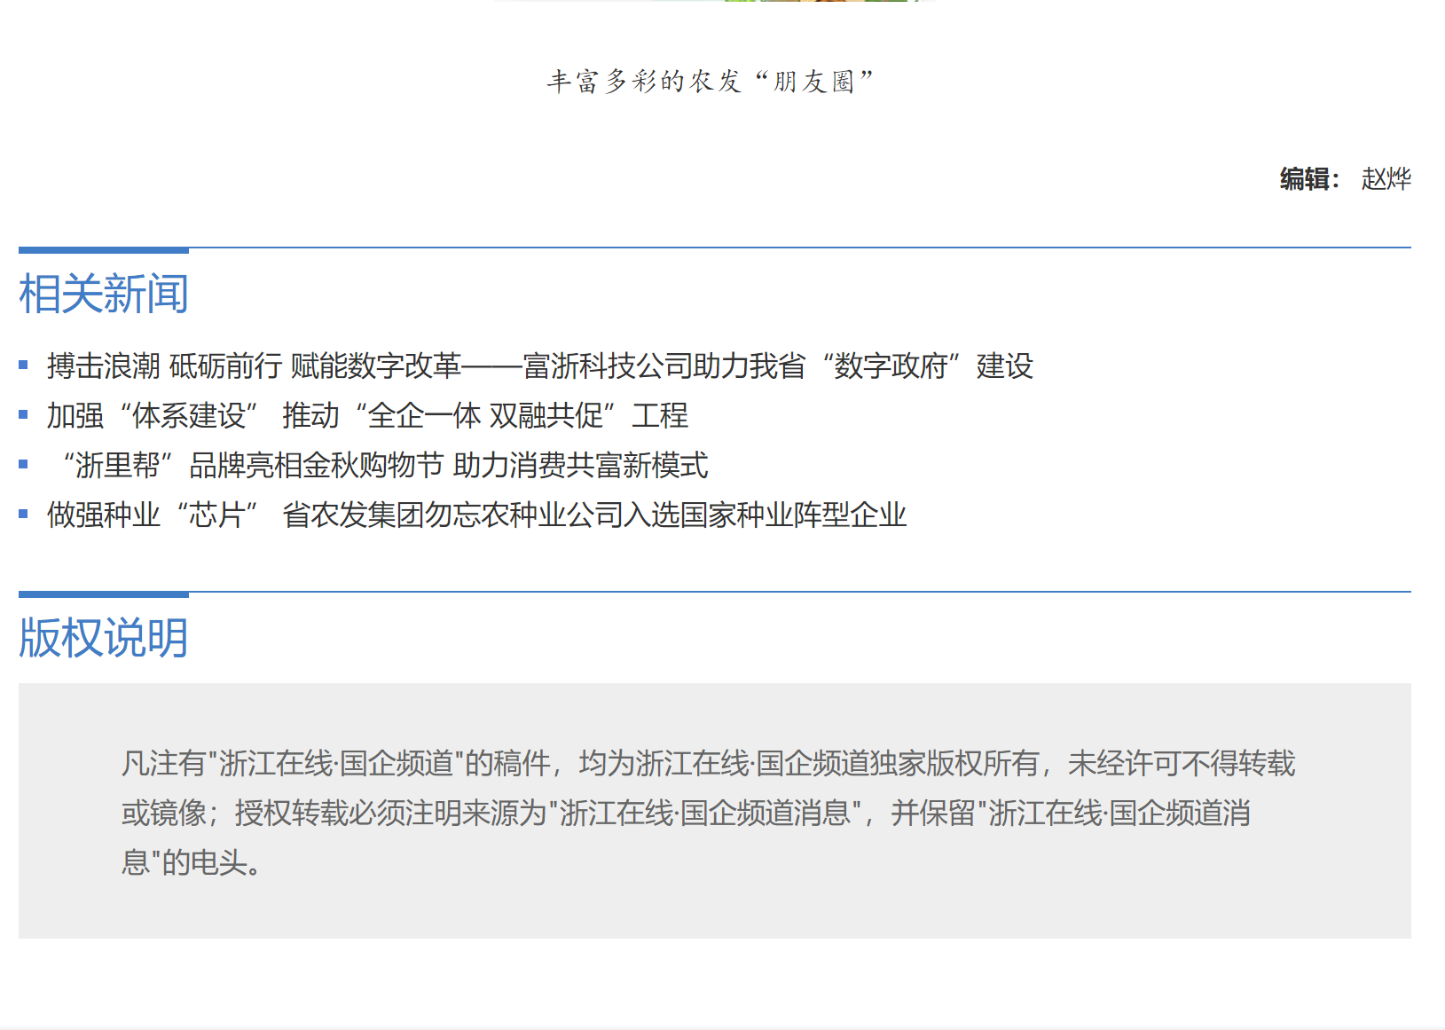Click the last copyright line ending 的电头
The image size is (1445, 1030).
pos(192,862)
